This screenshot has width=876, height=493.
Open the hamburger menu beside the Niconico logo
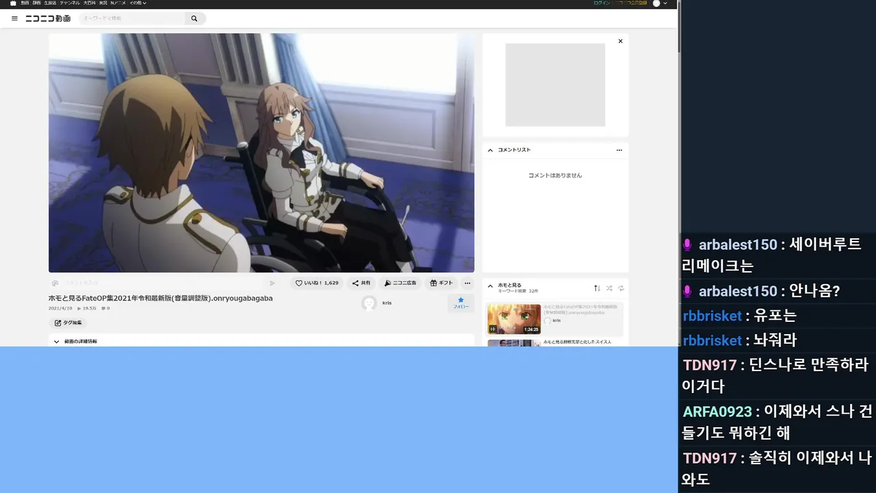click(x=14, y=18)
